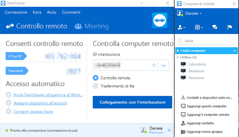Select the Controllo remoto radio button
Image resolution: width=239 pixels, height=137 pixels.
95,78
